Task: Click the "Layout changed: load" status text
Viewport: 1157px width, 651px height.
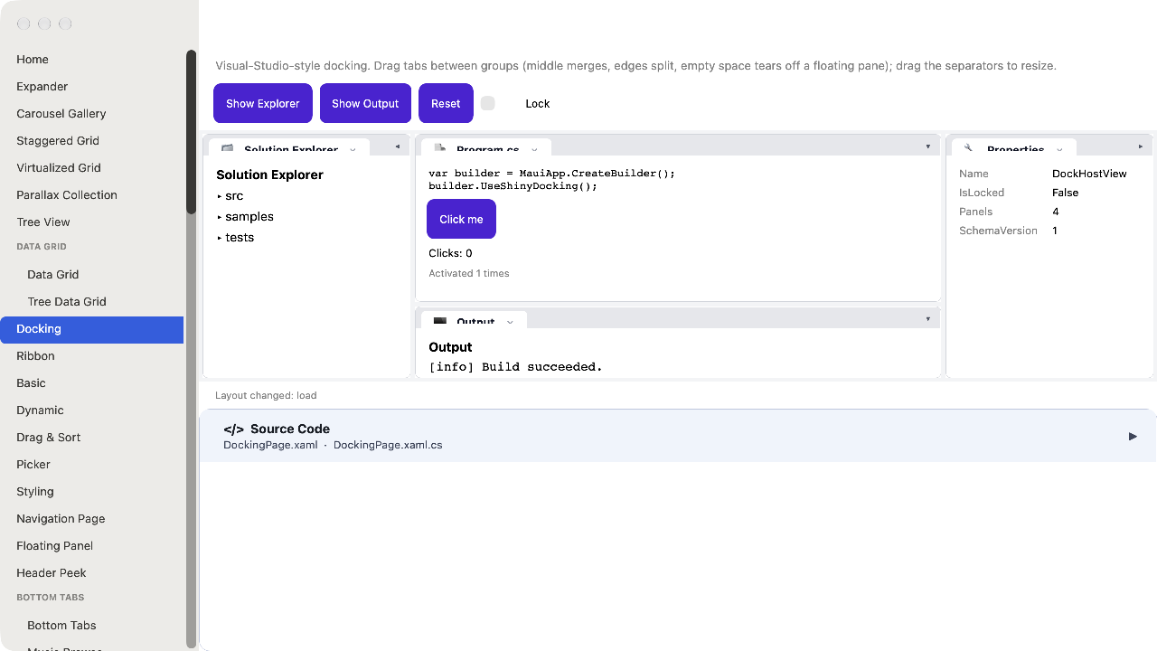Action: click(x=266, y=395)
